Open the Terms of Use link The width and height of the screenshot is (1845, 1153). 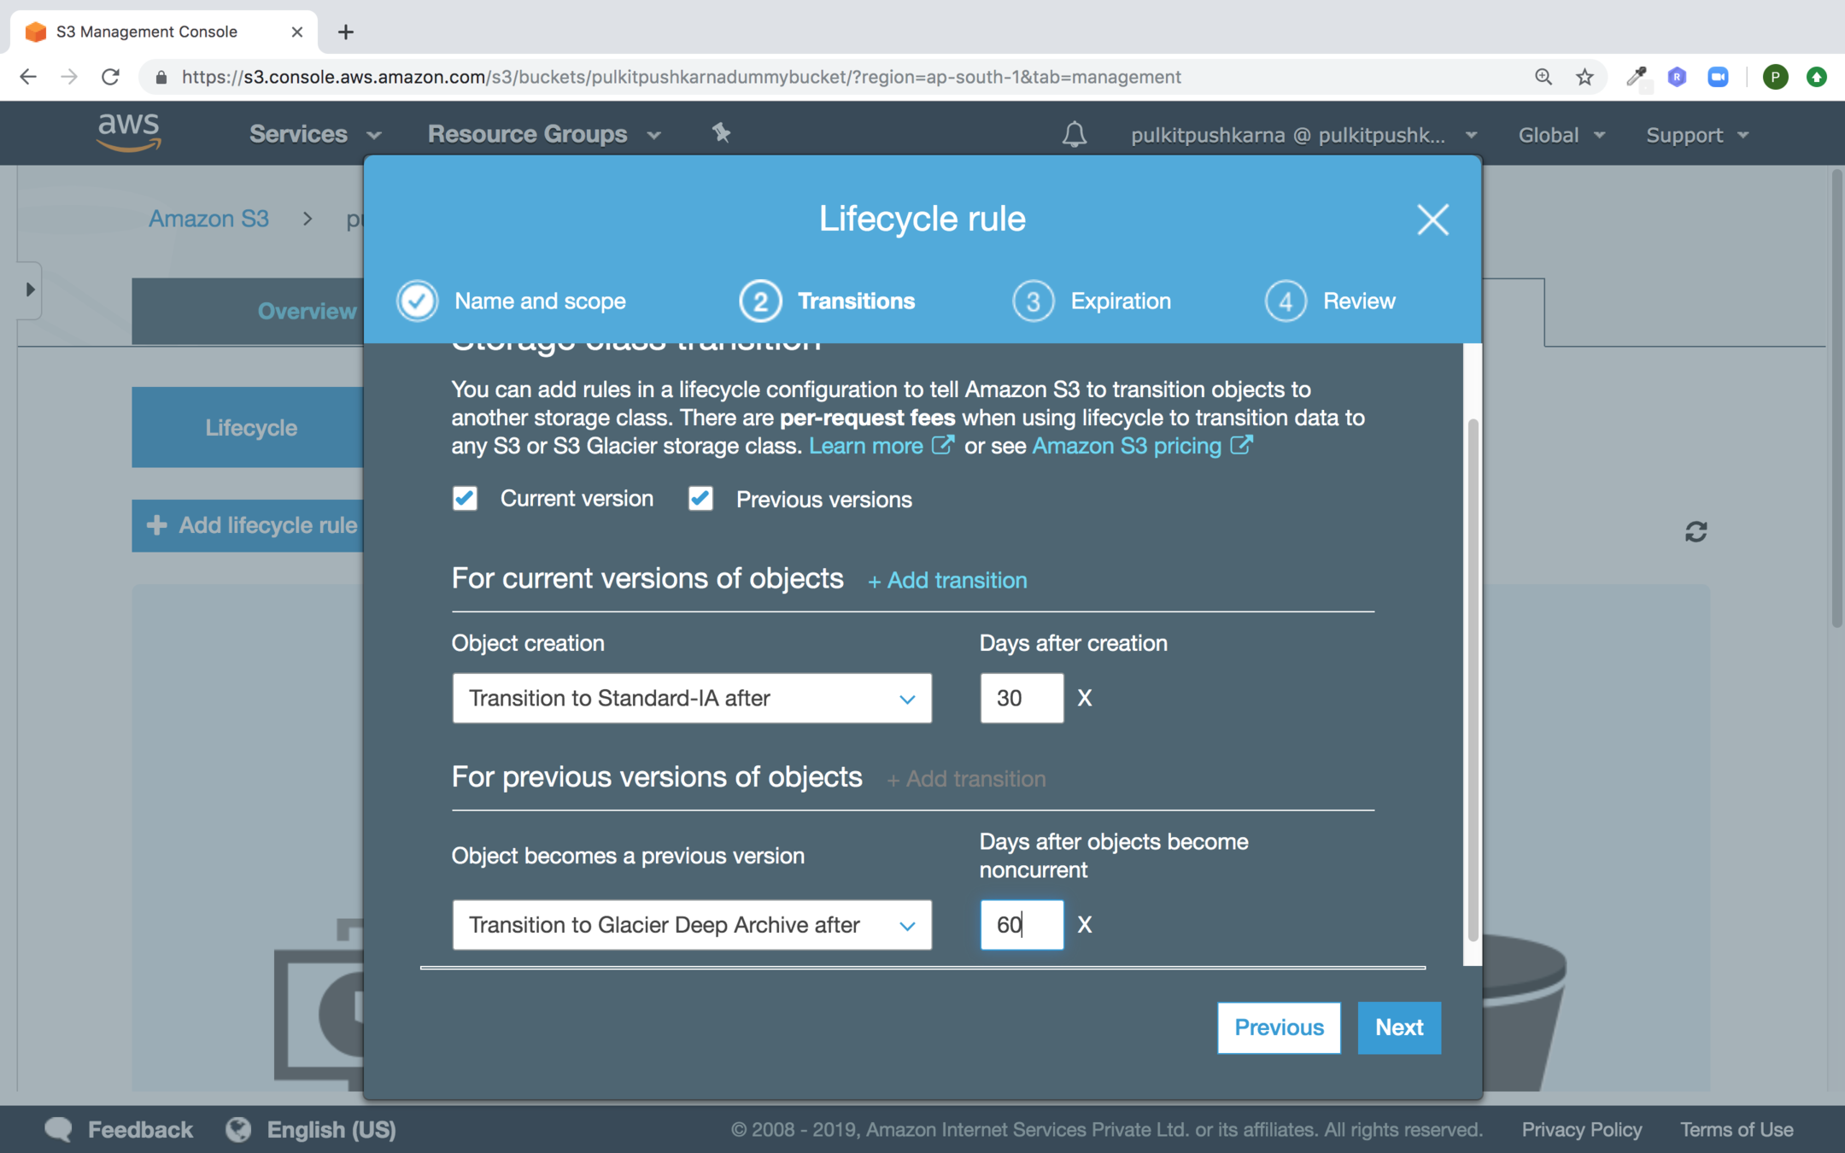(x=1737, y=1129)
